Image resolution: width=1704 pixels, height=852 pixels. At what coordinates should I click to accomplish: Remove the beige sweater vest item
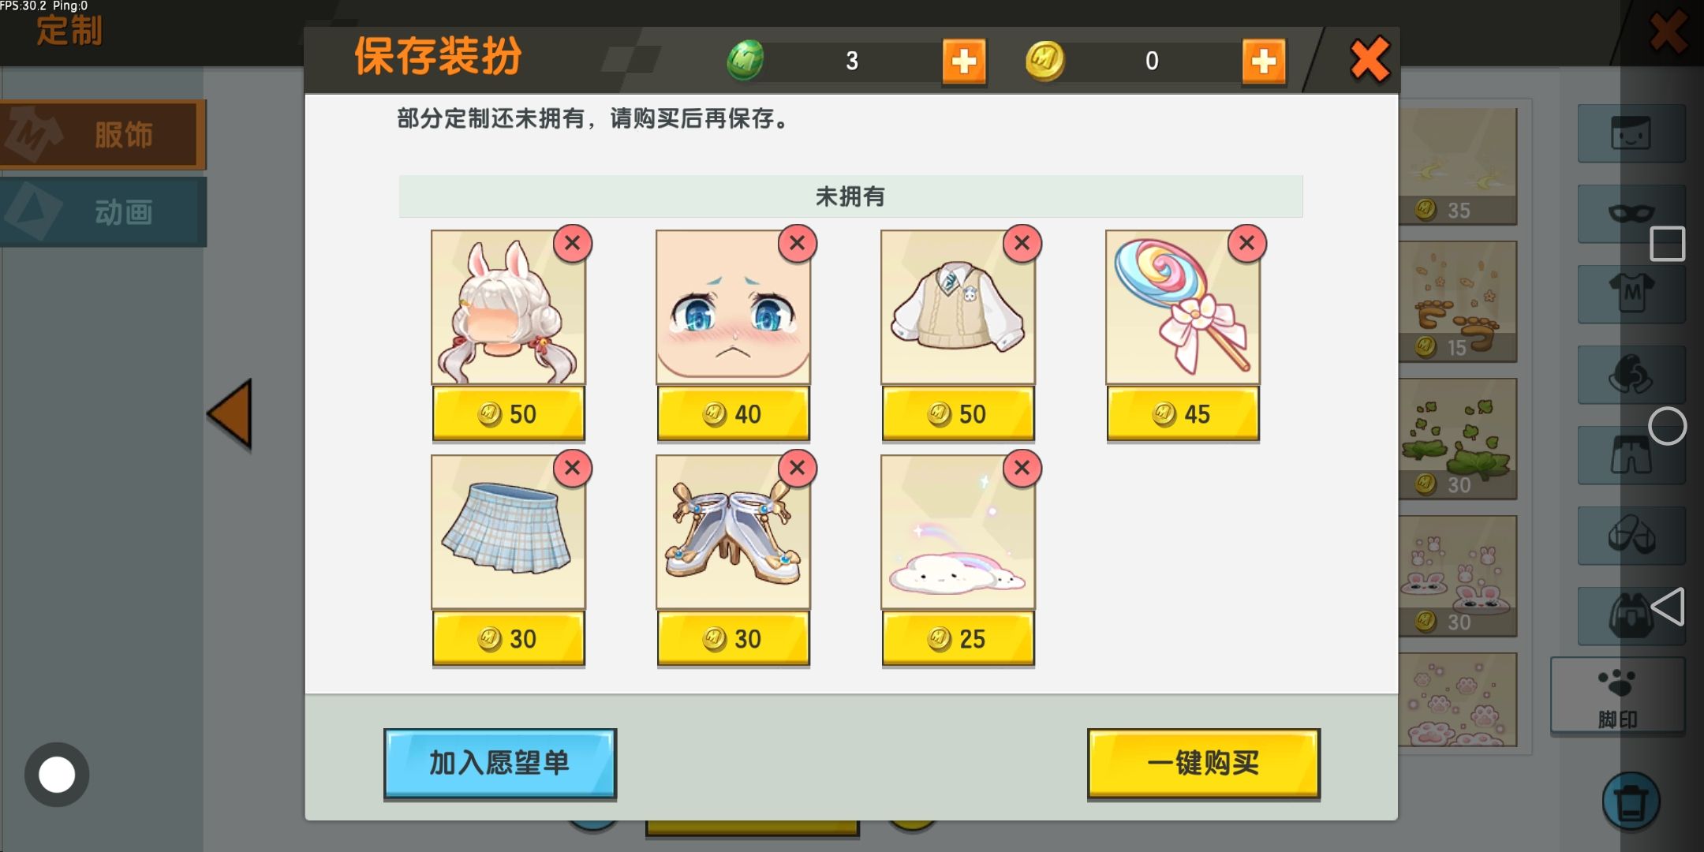pos(1022,243)
